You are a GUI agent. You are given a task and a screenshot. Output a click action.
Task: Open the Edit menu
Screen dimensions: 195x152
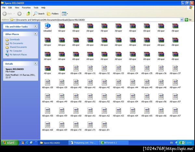coord(10,8)
